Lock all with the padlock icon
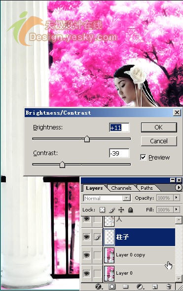 pyautogui.click(x=131, y=210)
